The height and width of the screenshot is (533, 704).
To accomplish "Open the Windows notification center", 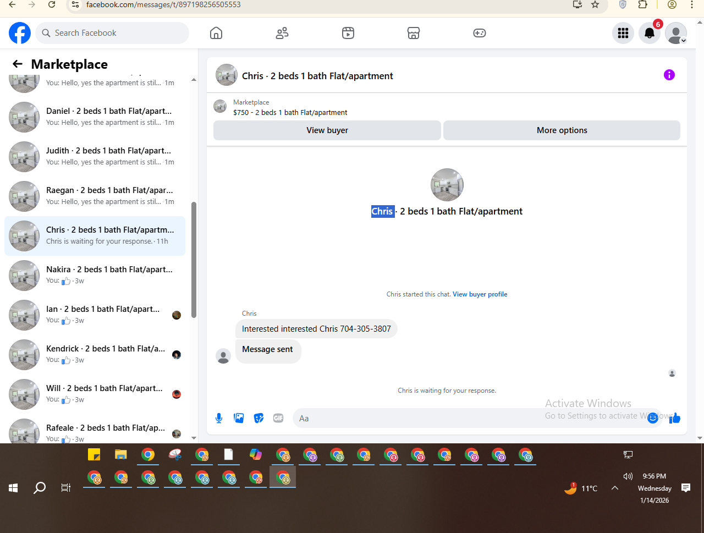I will pyautogui.click(x=686, y=488).
